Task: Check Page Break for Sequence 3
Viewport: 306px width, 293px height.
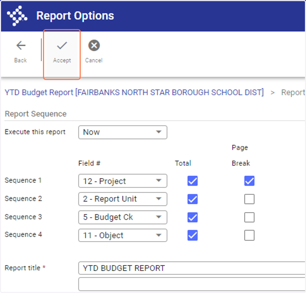Action: pyautogui.click(x=249, y=217)
